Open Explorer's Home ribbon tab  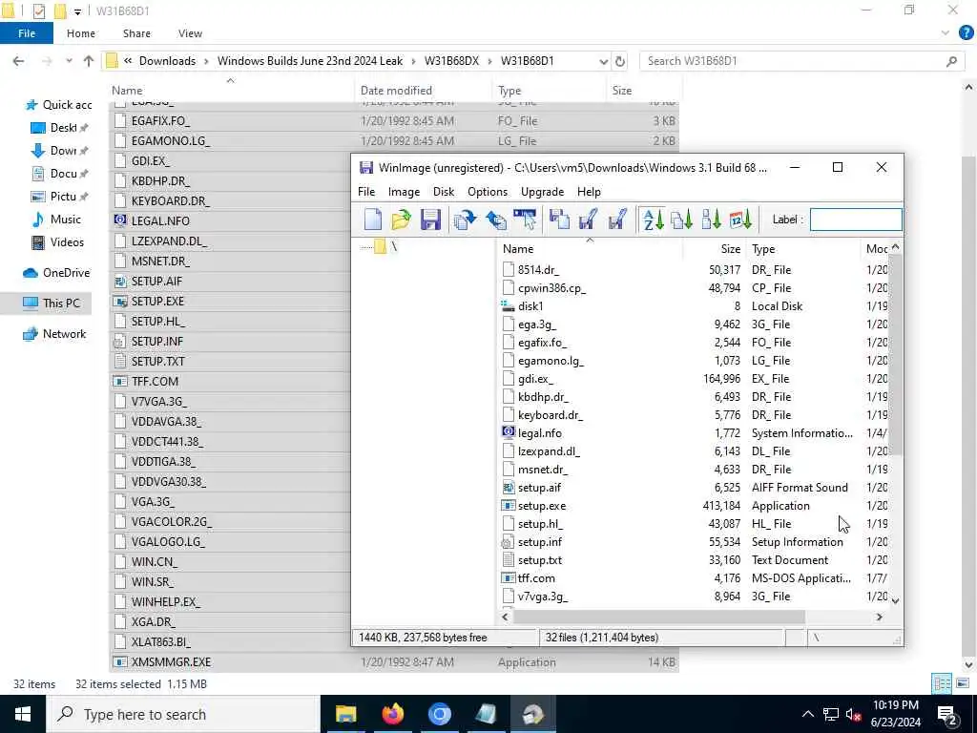click(81, 33)
